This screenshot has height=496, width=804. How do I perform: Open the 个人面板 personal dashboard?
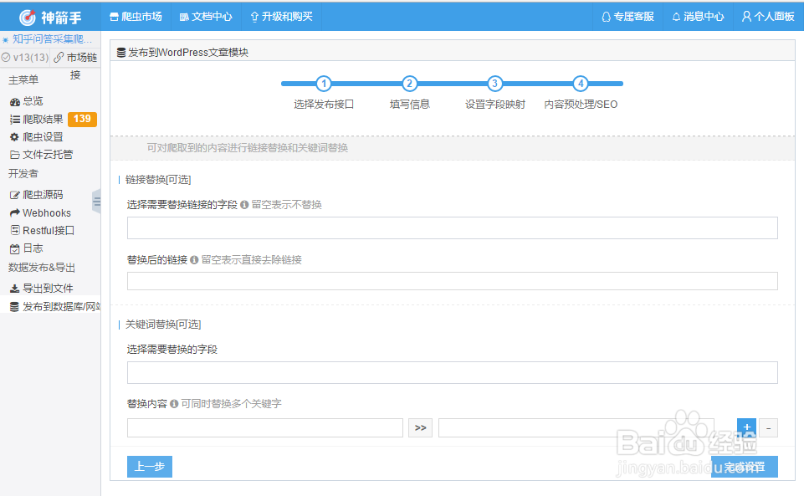click(x=766, y=15)
